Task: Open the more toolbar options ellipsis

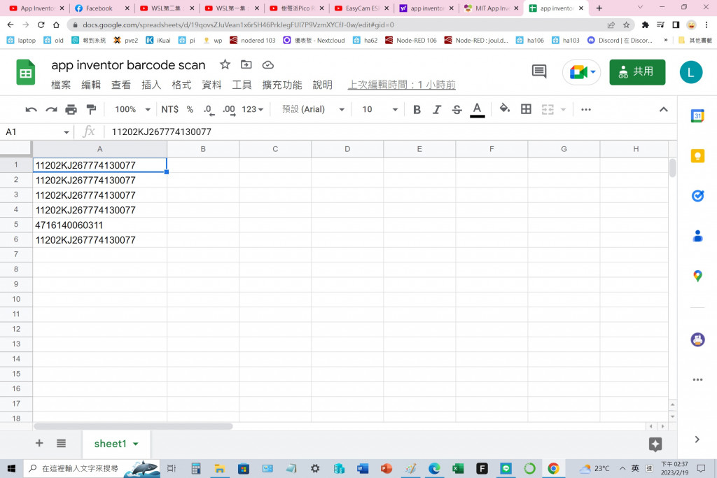Action: coord(586,110)
